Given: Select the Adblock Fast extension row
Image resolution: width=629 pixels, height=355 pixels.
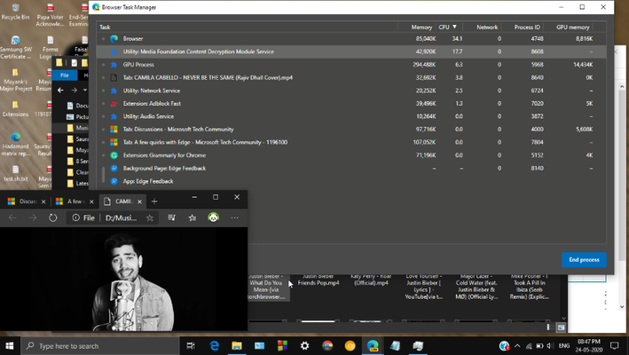Looking at the screenshot, I should 351,104.
